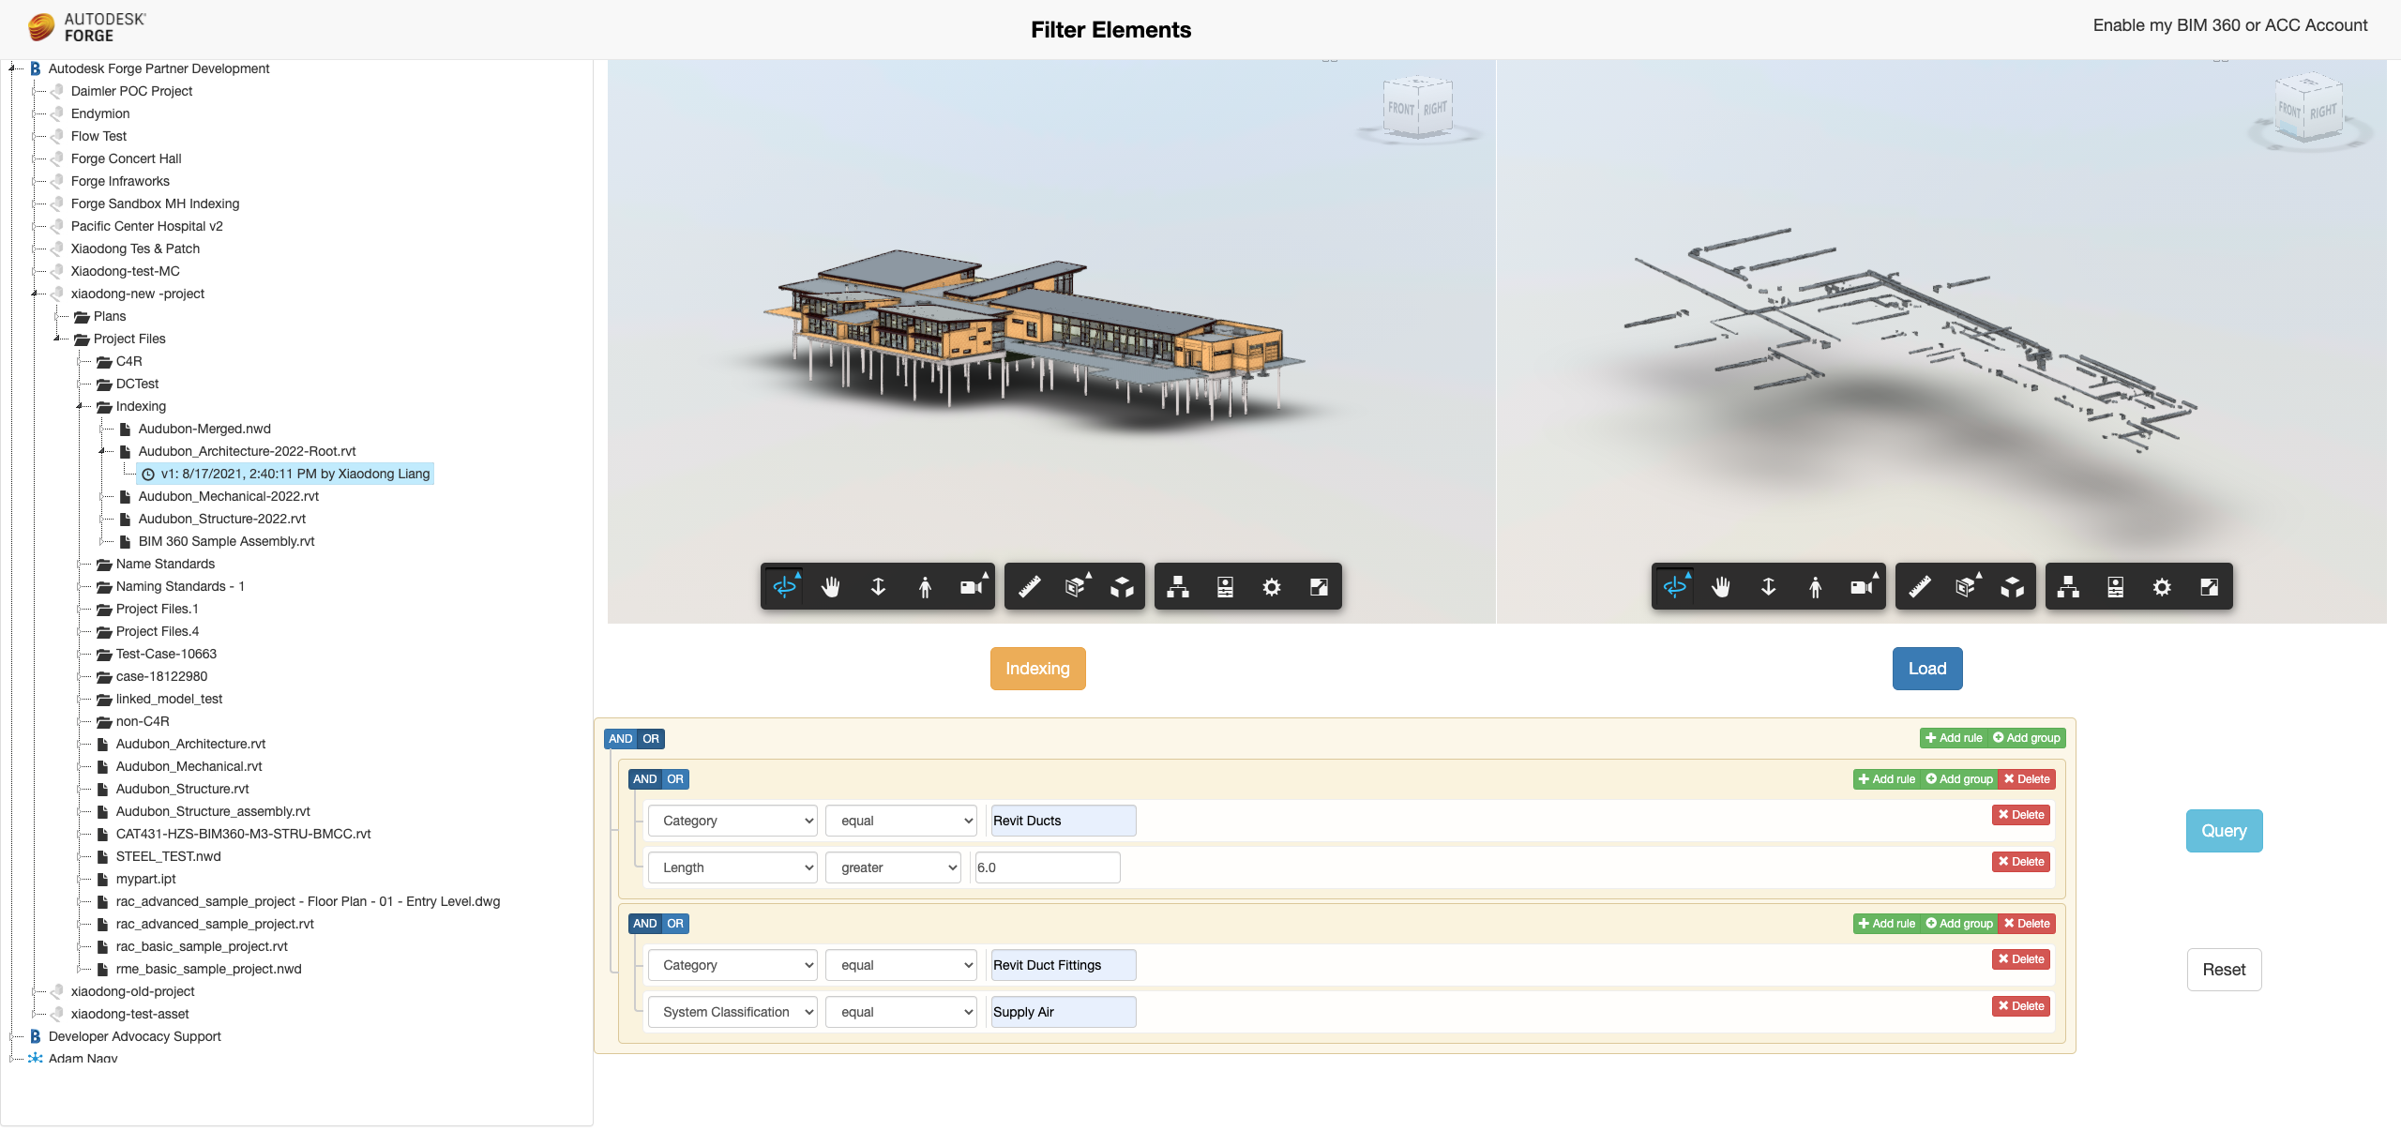Toggle root group condition to OR
Image resolution: width=2401 pixels, height=1131 pixels.
[651, 739]
